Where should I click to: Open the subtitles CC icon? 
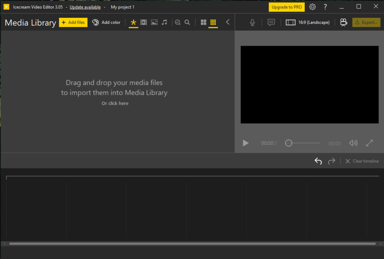point(271,22)
